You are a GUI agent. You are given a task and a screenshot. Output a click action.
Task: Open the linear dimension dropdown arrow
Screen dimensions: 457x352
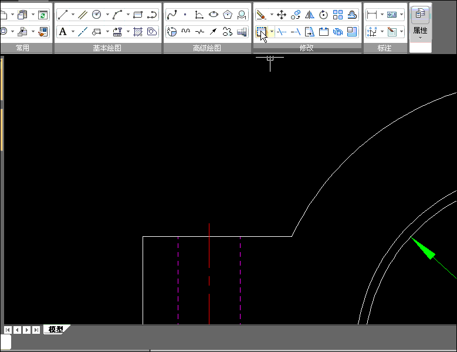(x=382, y=15)
